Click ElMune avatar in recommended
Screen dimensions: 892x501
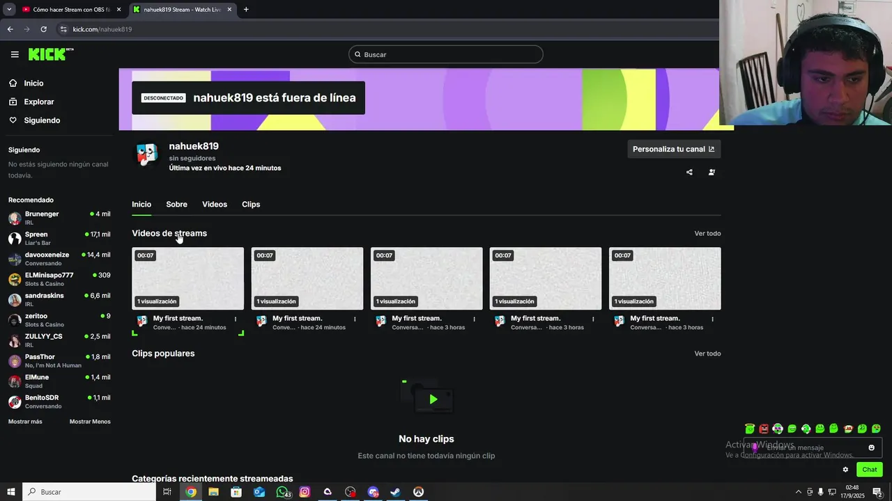click(x=15, y=382)
